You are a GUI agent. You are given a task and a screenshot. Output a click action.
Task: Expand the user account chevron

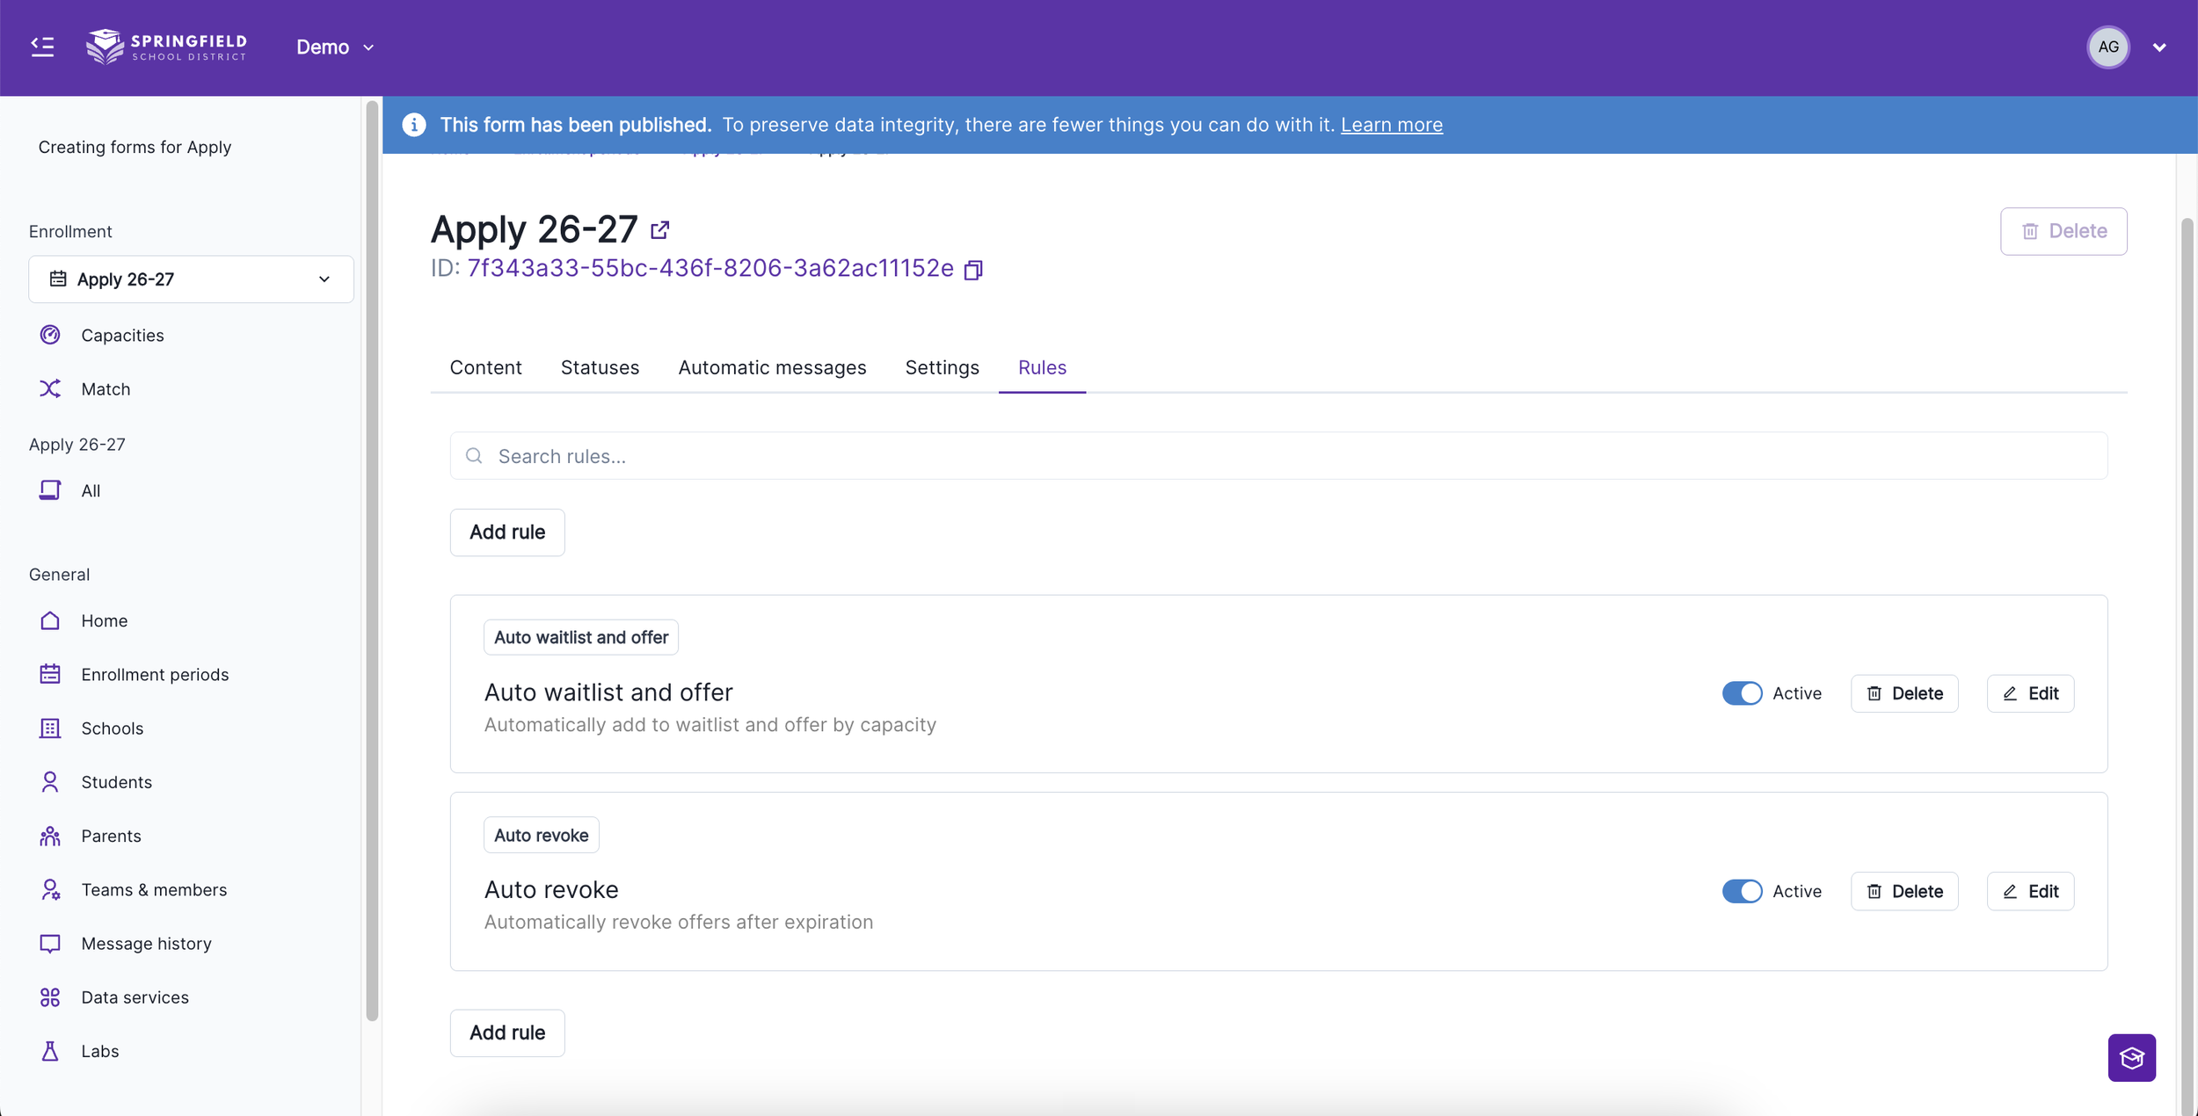tap(2159, 47)
